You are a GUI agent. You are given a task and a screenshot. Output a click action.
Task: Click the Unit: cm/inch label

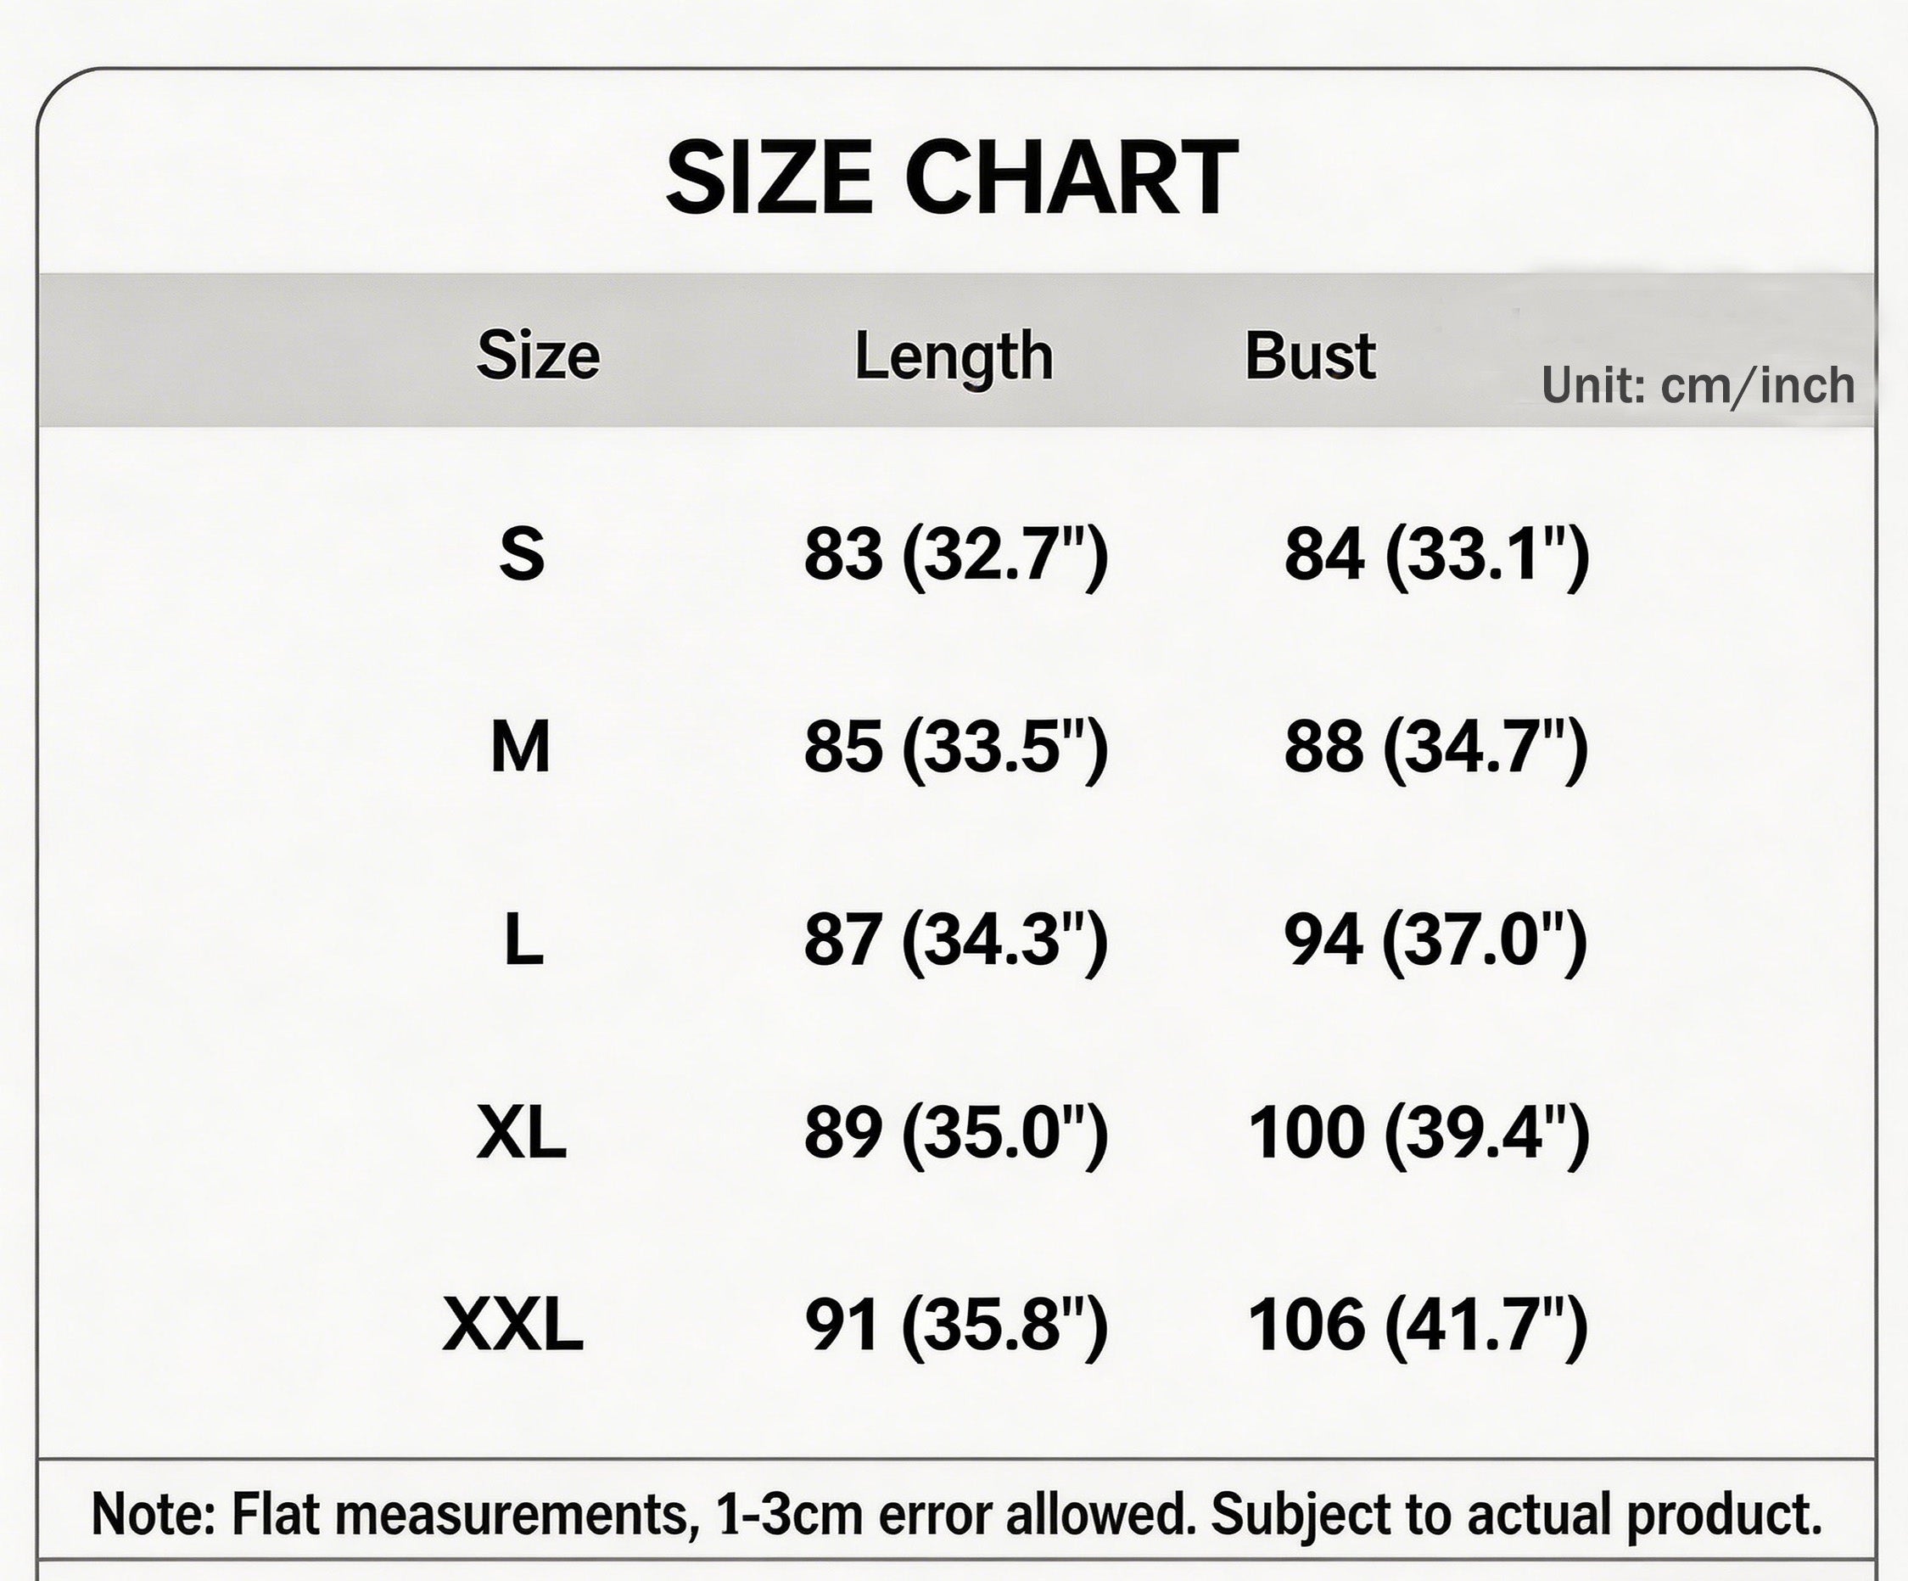tap(1698, 385)
